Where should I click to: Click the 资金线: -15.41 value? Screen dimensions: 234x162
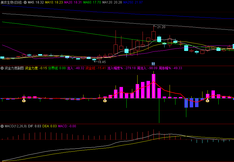pos(95,68)
